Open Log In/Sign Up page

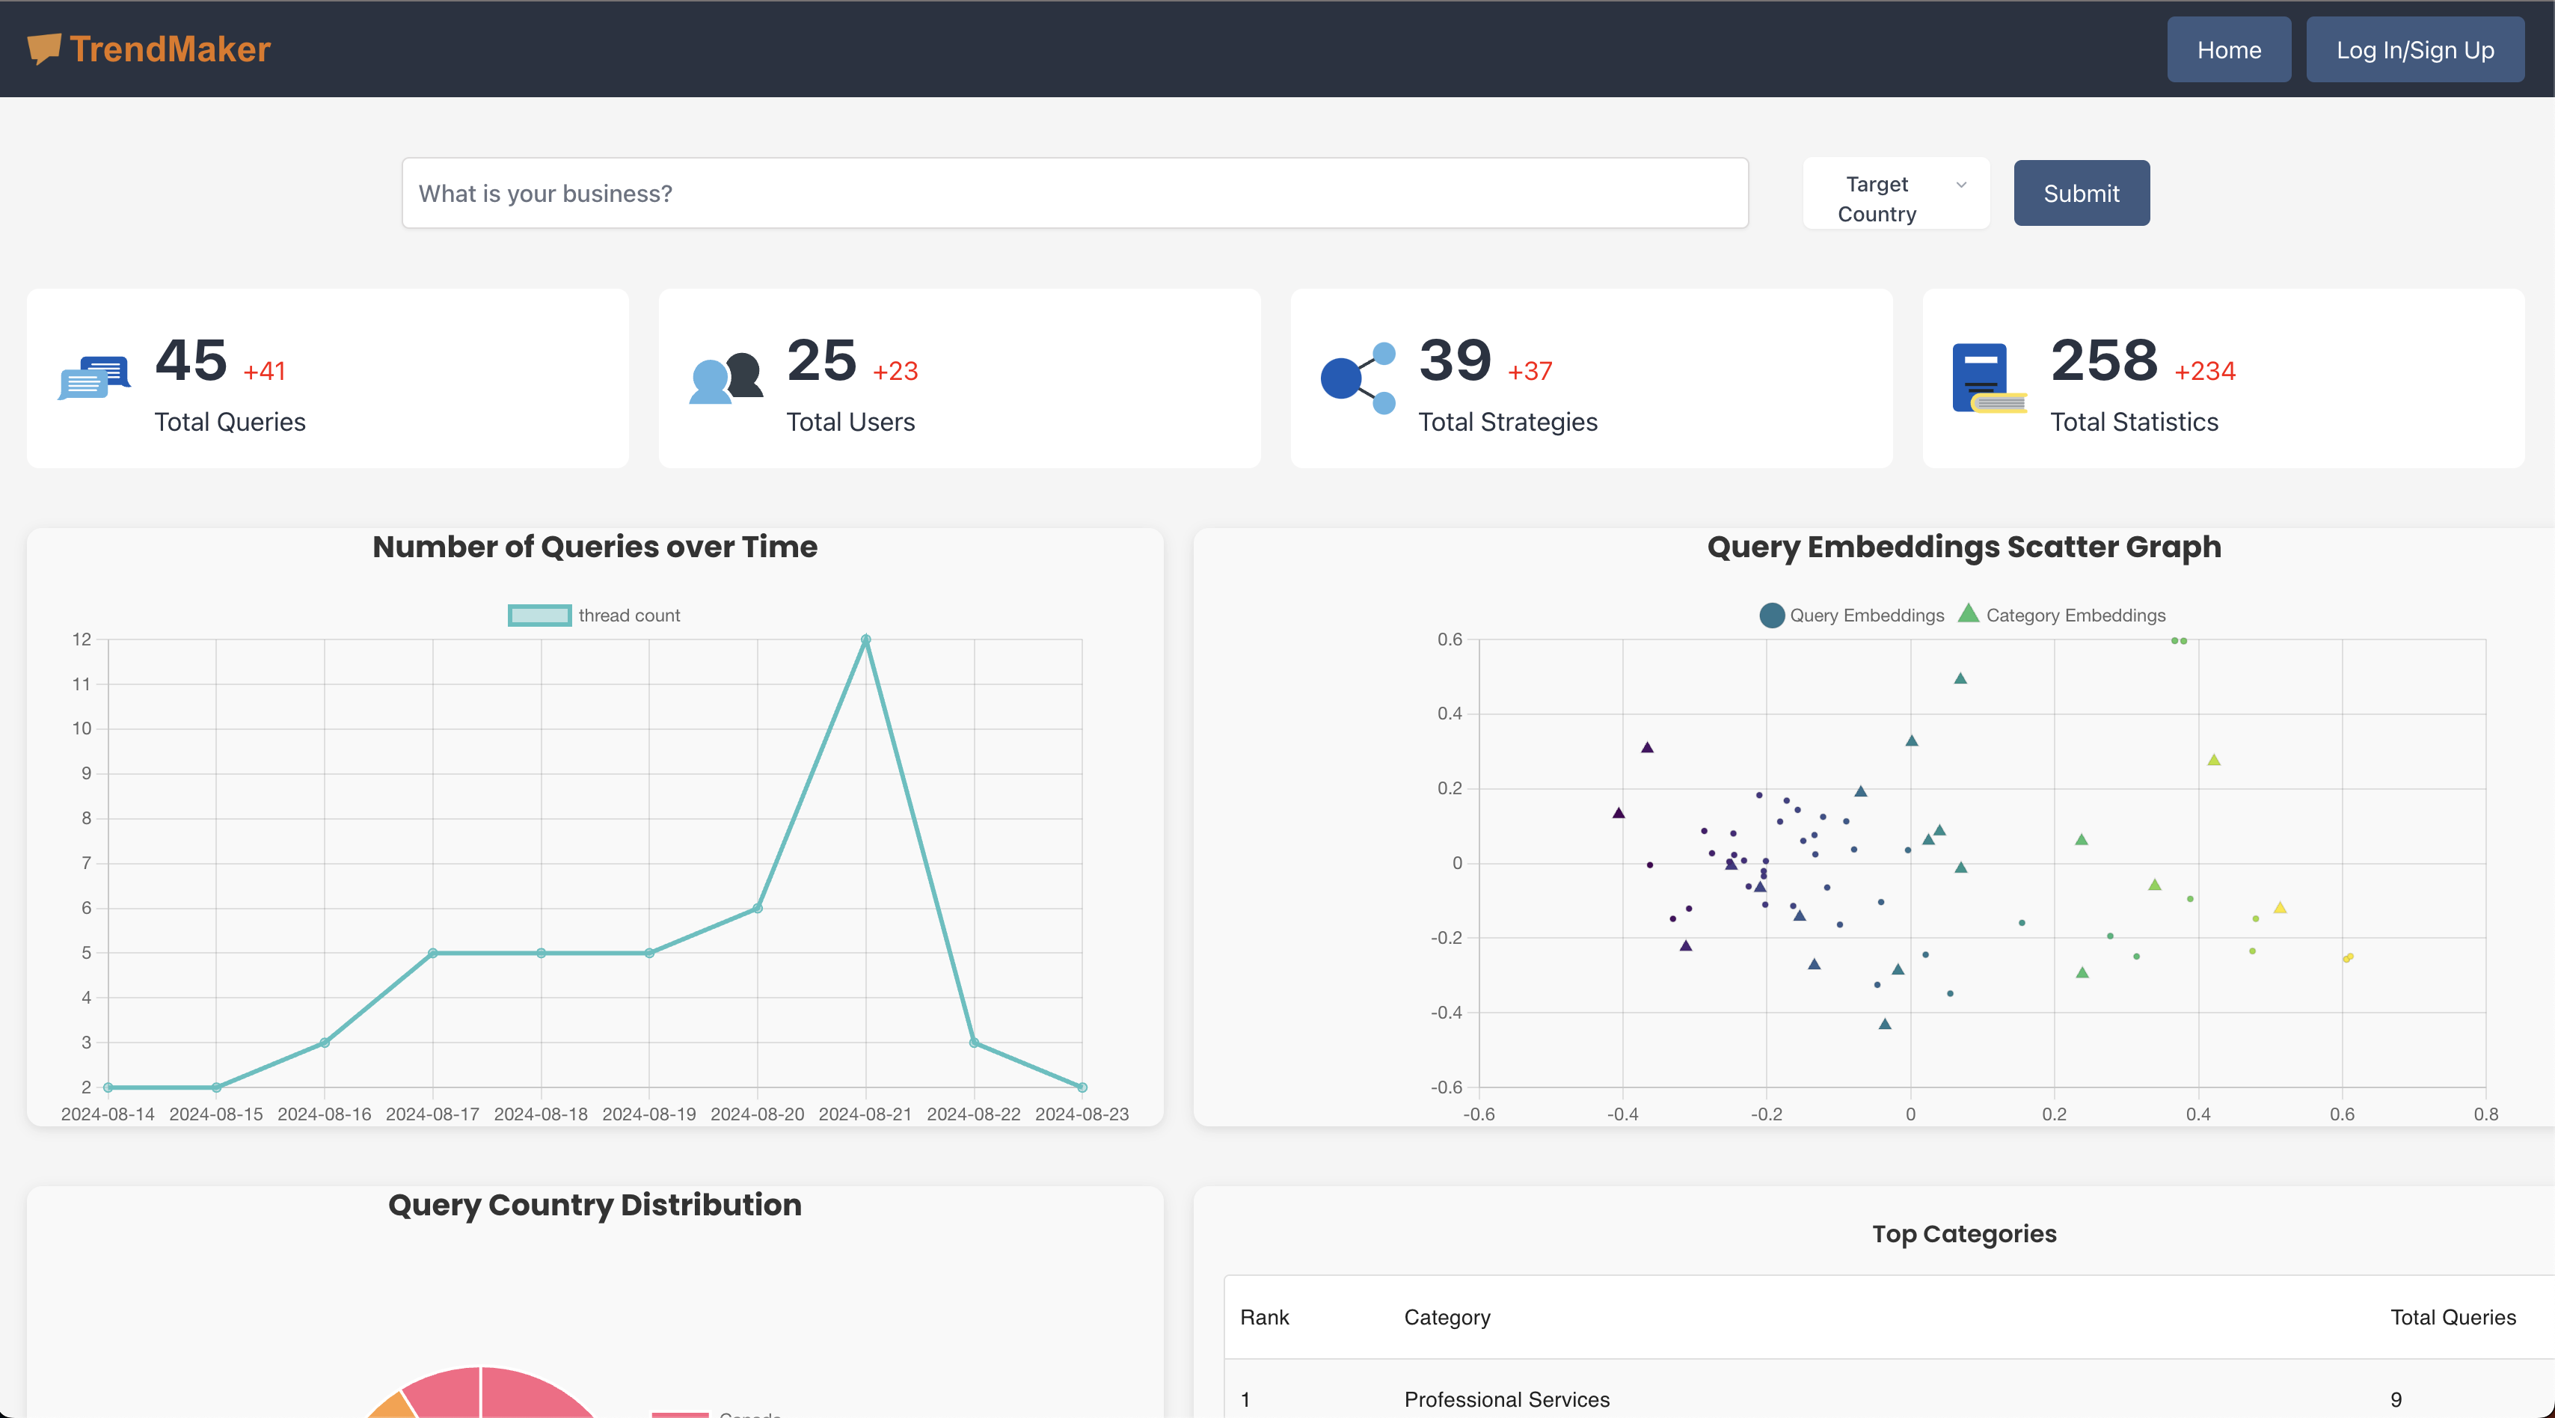click(2414, 49)
